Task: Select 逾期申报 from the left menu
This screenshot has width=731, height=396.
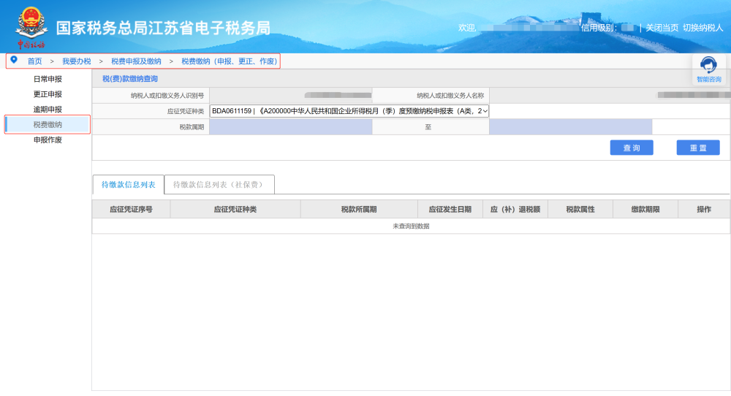Action: [x=48, y=110]
